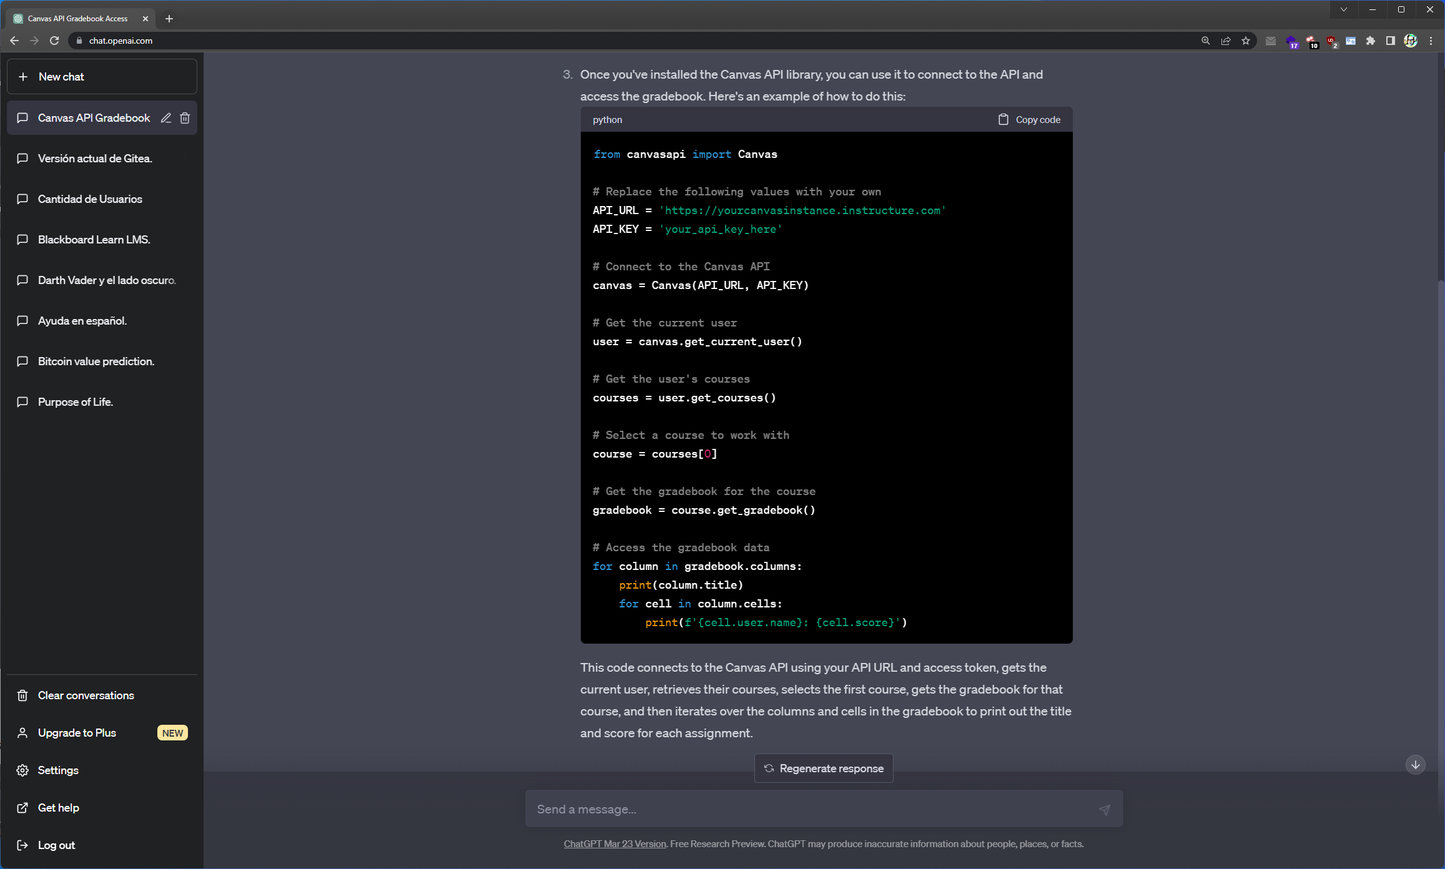Click the scroll to bottom arrow button
Viewport: 1445px width, 869px height.
pos(1415,765)
